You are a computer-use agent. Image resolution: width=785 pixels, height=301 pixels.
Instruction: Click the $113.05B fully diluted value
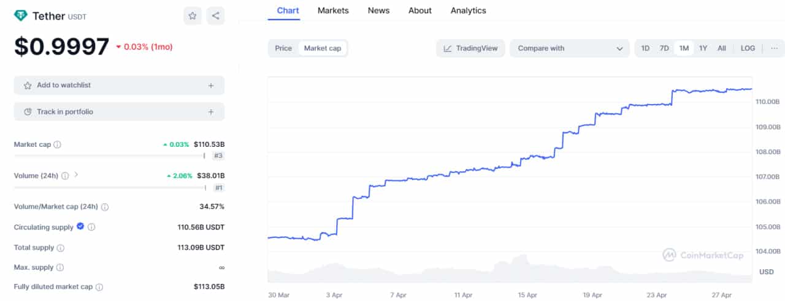click(x=209, y=287)
